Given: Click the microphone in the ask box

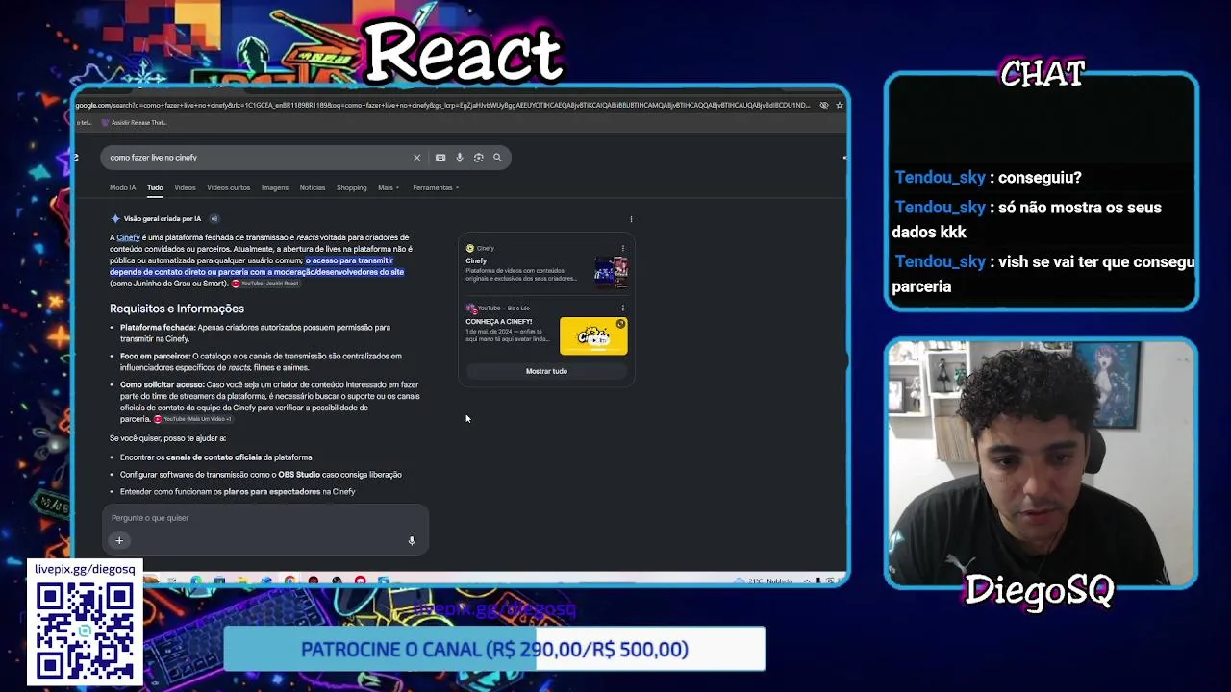Looking at the screenshot, I should [x=412, y=541].
